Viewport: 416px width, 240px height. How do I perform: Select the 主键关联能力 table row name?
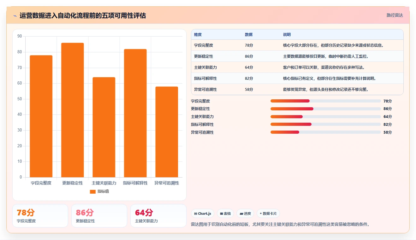[205, 67]
